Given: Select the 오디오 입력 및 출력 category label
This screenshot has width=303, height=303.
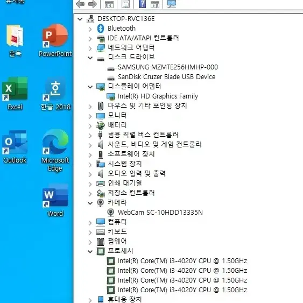Looking at the screenshot, I should 137,173.
